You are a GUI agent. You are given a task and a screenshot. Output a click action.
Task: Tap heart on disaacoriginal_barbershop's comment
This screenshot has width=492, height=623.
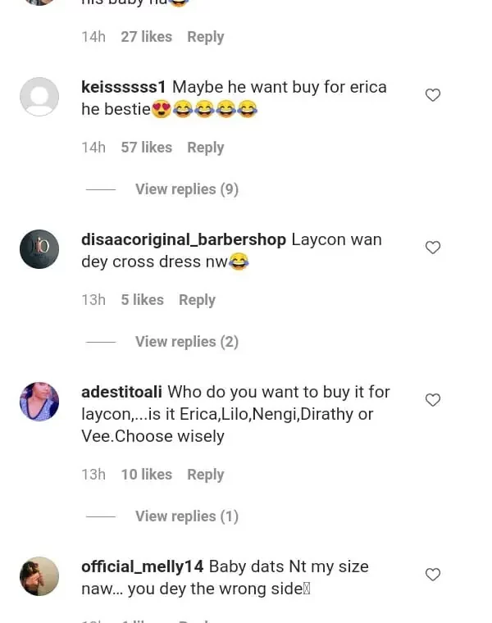click(x=433, y=248)
